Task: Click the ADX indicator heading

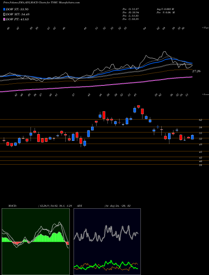Action: click(79, 206)
